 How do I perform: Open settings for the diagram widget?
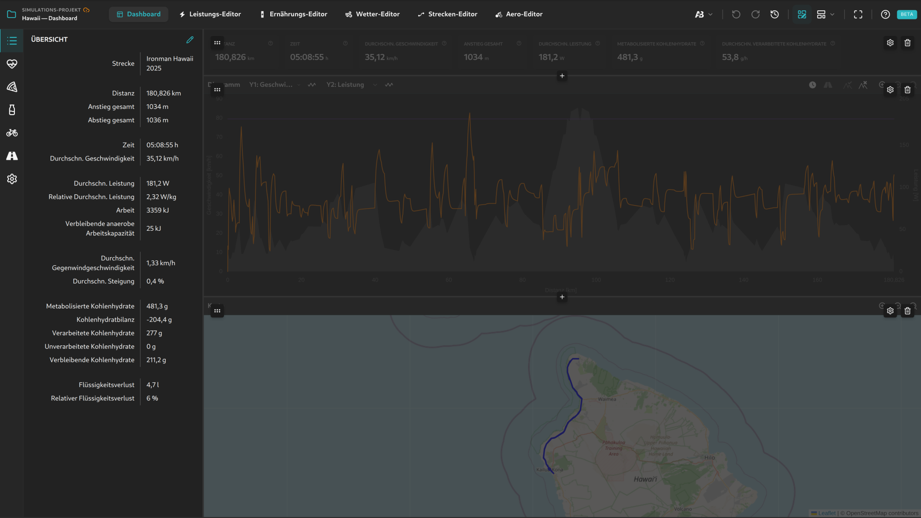point(890,89)
